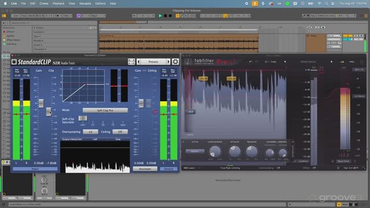Expand the Character filter group
Viewport: 370px width, 208px height.
[39, 49]
